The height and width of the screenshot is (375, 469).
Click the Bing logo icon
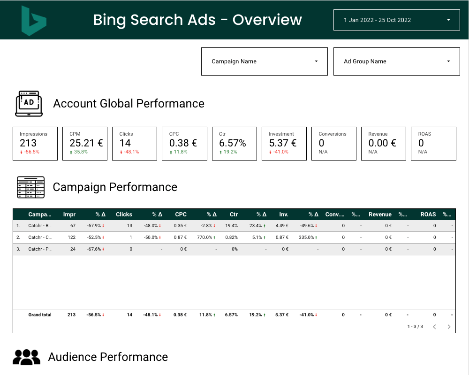pyautogui.click(x=34, y=21)
